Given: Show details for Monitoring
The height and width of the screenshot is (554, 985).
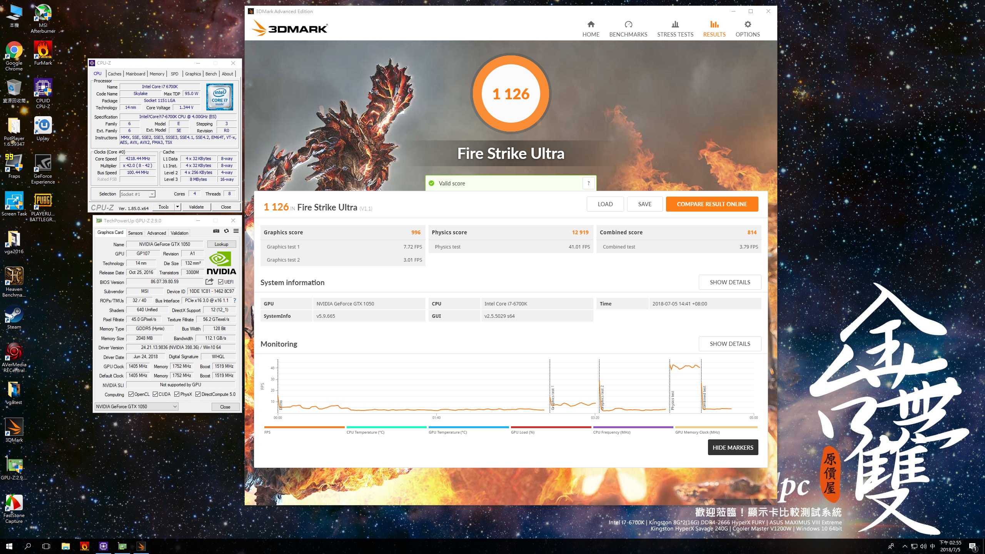Looking at the screenshot, I should [x=730, y=344].
